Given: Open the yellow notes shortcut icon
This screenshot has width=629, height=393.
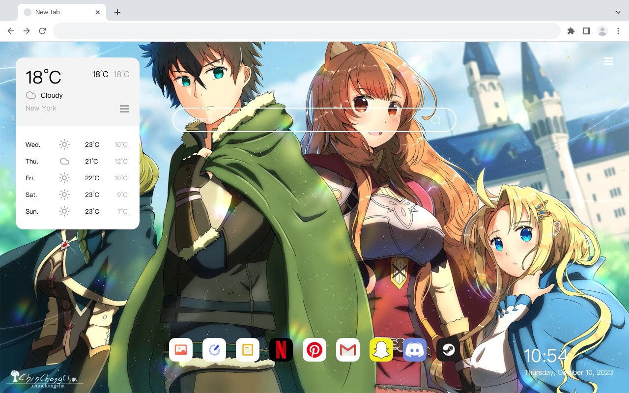Looking at the screenshot, I should [x=248, y=350].
